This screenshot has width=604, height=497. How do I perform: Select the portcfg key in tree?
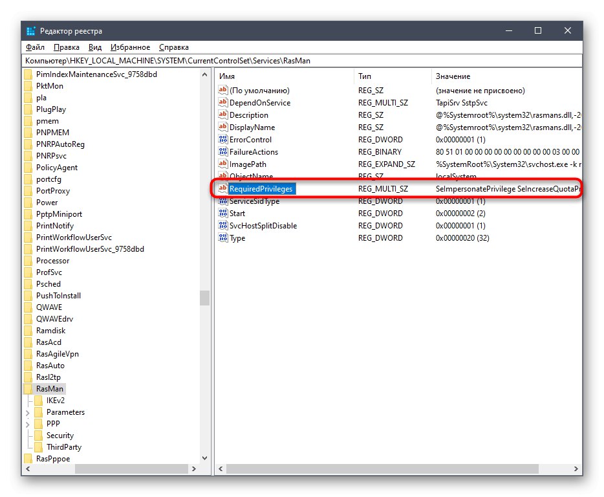pos(49,179)
